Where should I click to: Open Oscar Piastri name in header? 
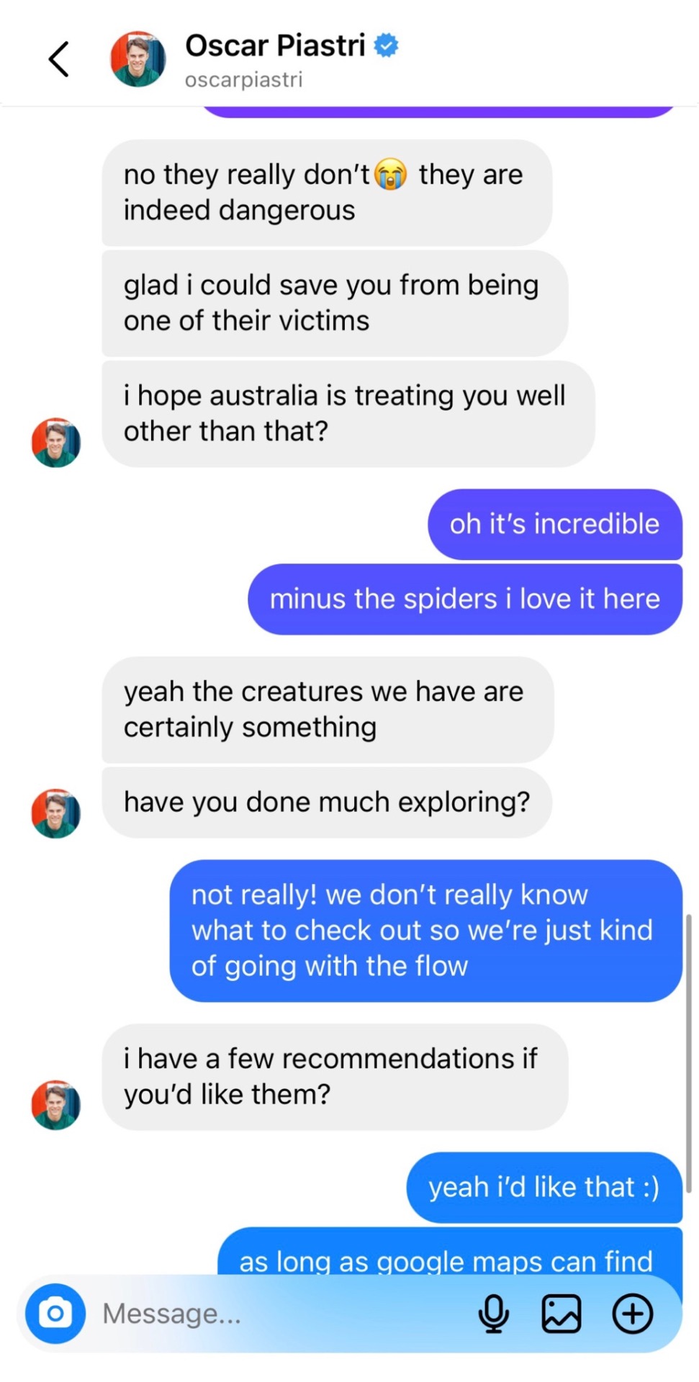[x=275, y=45]
